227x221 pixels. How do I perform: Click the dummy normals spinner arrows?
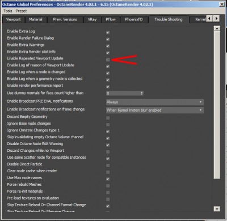[142, 93]
